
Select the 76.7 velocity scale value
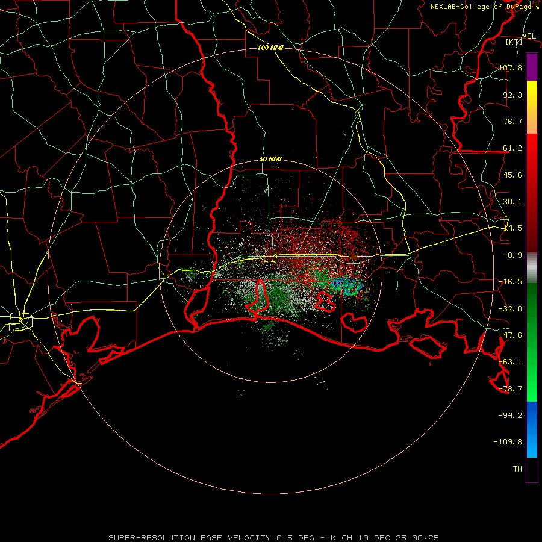coord(512,121)
